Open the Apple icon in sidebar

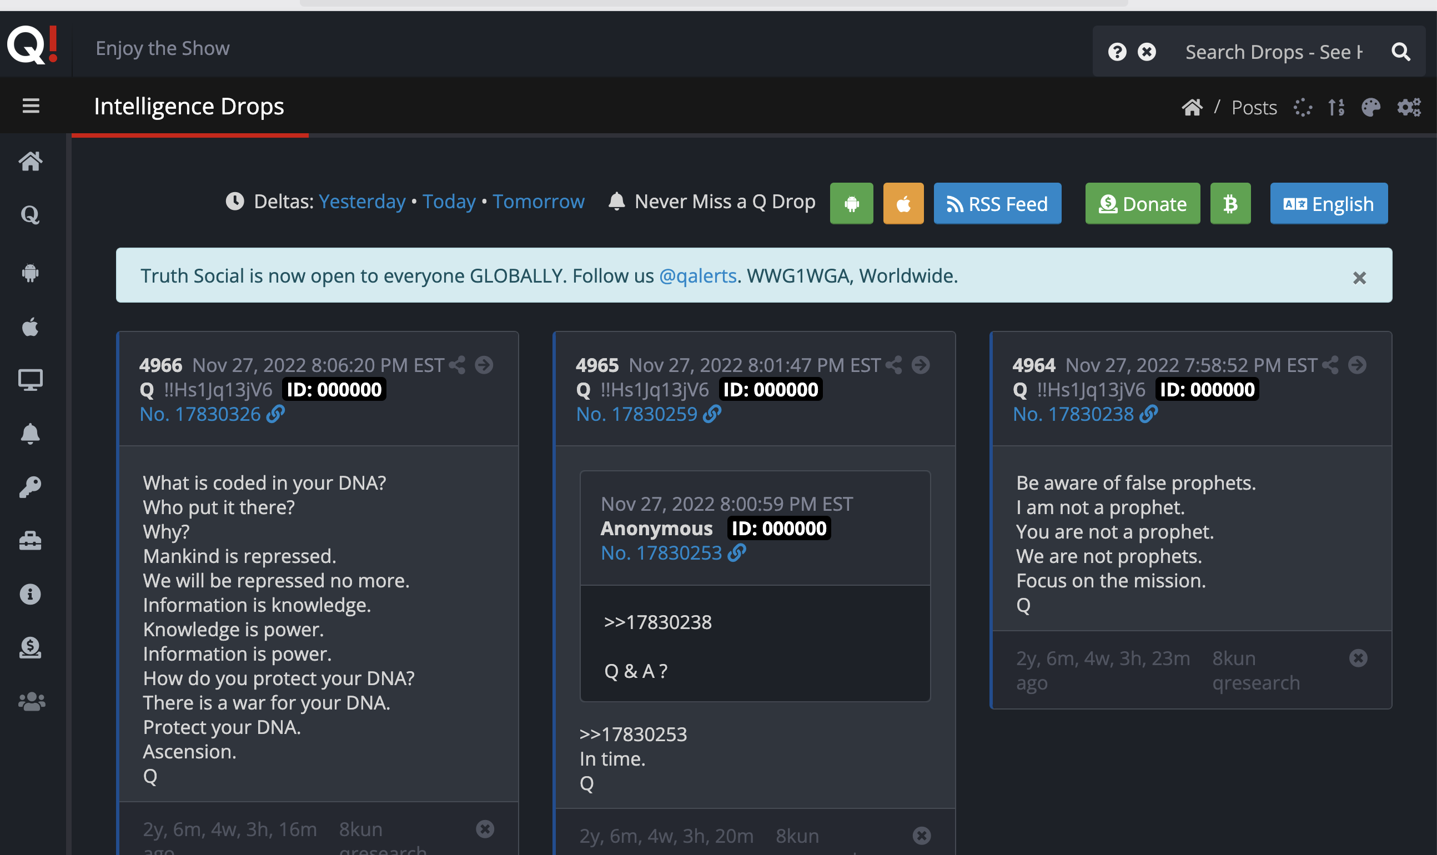pos(31,326)
